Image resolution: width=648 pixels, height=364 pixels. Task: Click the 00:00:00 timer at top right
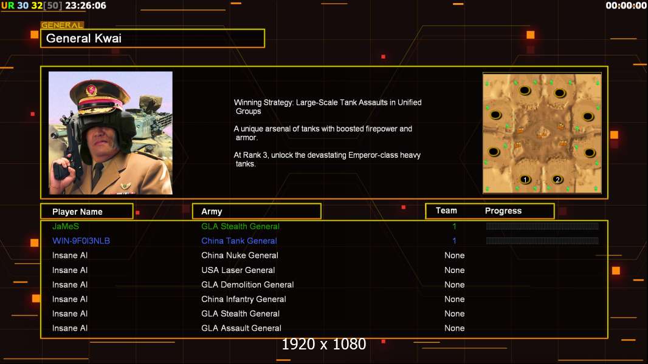click(x=626, y=5)
